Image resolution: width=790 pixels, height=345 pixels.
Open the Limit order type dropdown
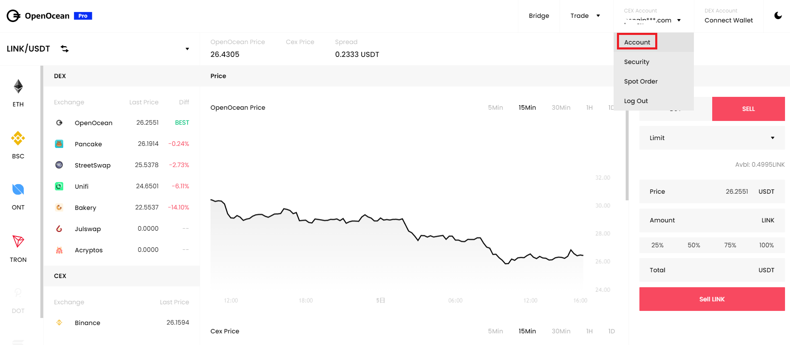click(712, 138)
